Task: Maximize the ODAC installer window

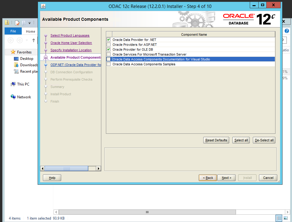Action: coord(262,5)
